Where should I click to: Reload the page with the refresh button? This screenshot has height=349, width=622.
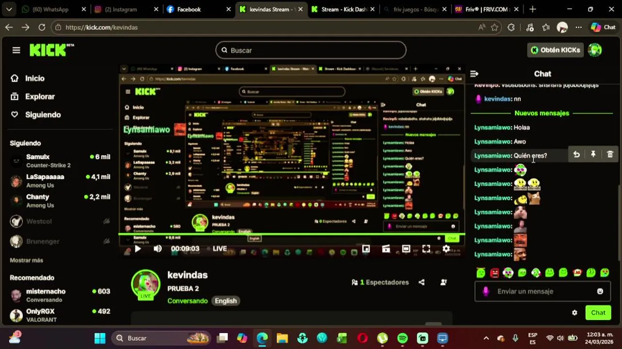[42, 28]
